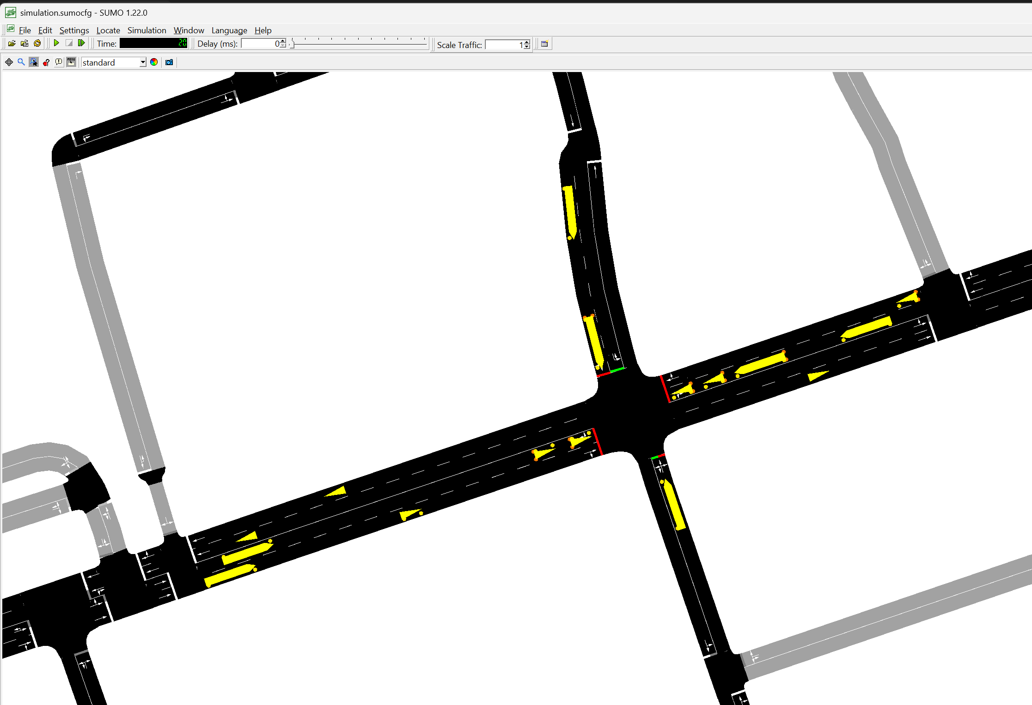
Task: Click the Delay slider handle
Action: pyautogui.click(x=292, y=44)
